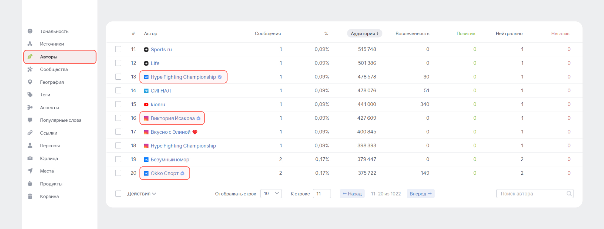Click the Корзина trash bin icon
The width and height of the screenshot is (604, 229).
tap(30, 196)
